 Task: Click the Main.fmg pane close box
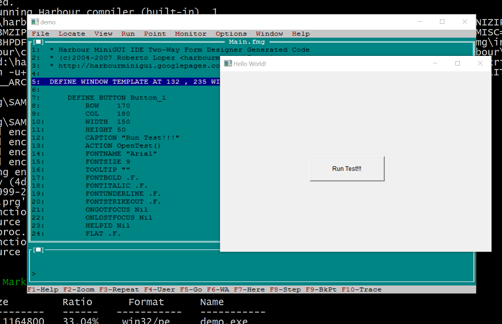(x=38, y=42)
